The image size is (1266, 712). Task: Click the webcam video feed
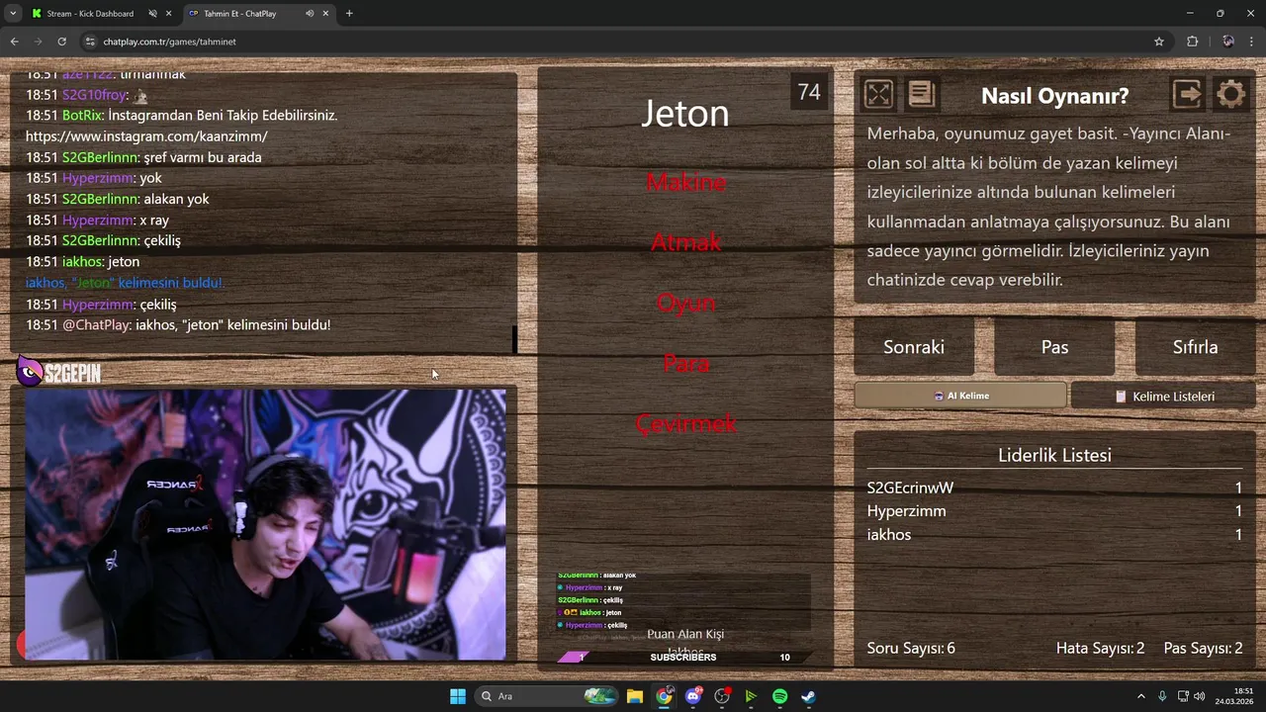(265, 524)
